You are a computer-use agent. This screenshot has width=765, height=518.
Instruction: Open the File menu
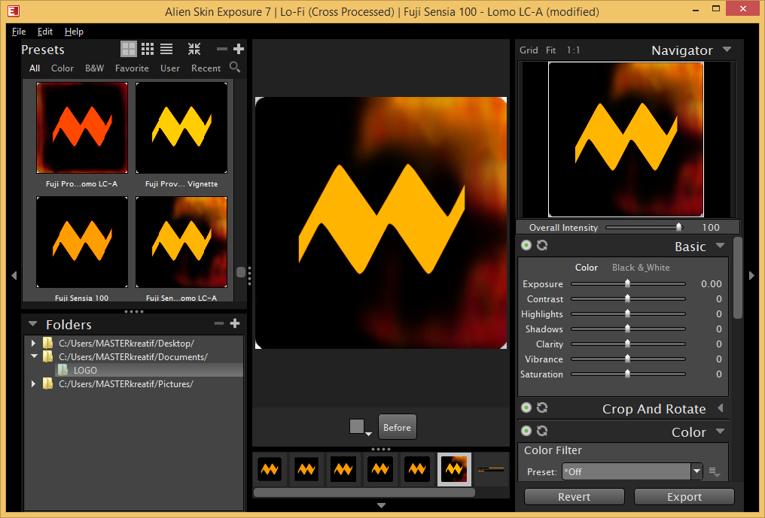(19, 32)
